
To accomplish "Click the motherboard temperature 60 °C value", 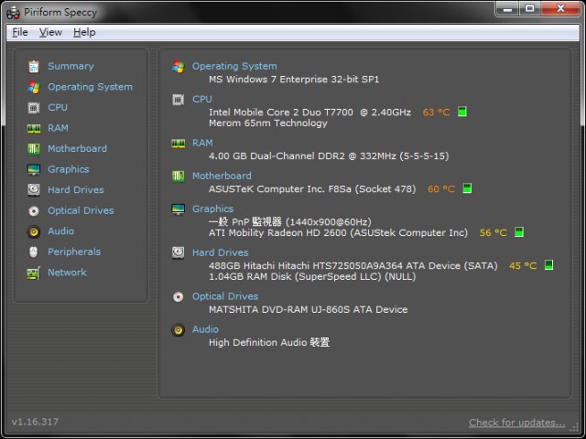I will coord(441,189).
